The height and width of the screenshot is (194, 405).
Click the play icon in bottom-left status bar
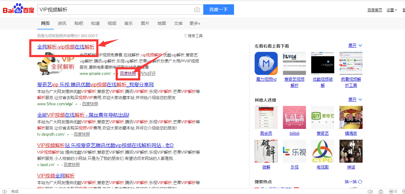pos(5,192)
